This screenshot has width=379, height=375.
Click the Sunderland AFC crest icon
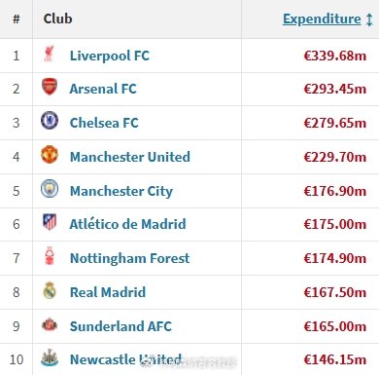[50, 324]
